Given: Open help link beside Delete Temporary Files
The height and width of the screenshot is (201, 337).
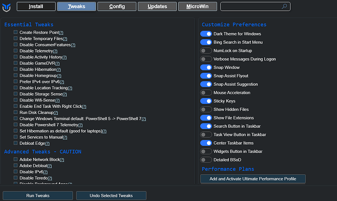Looking at the screenshot, I should pyautogui.click(x=64, y=39).
